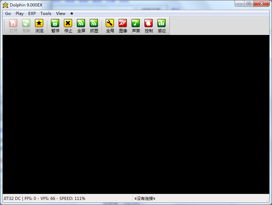The height and width of the screenshot is (205, 272).
Task: Open the EXP menu
Action: click(32, 14)
